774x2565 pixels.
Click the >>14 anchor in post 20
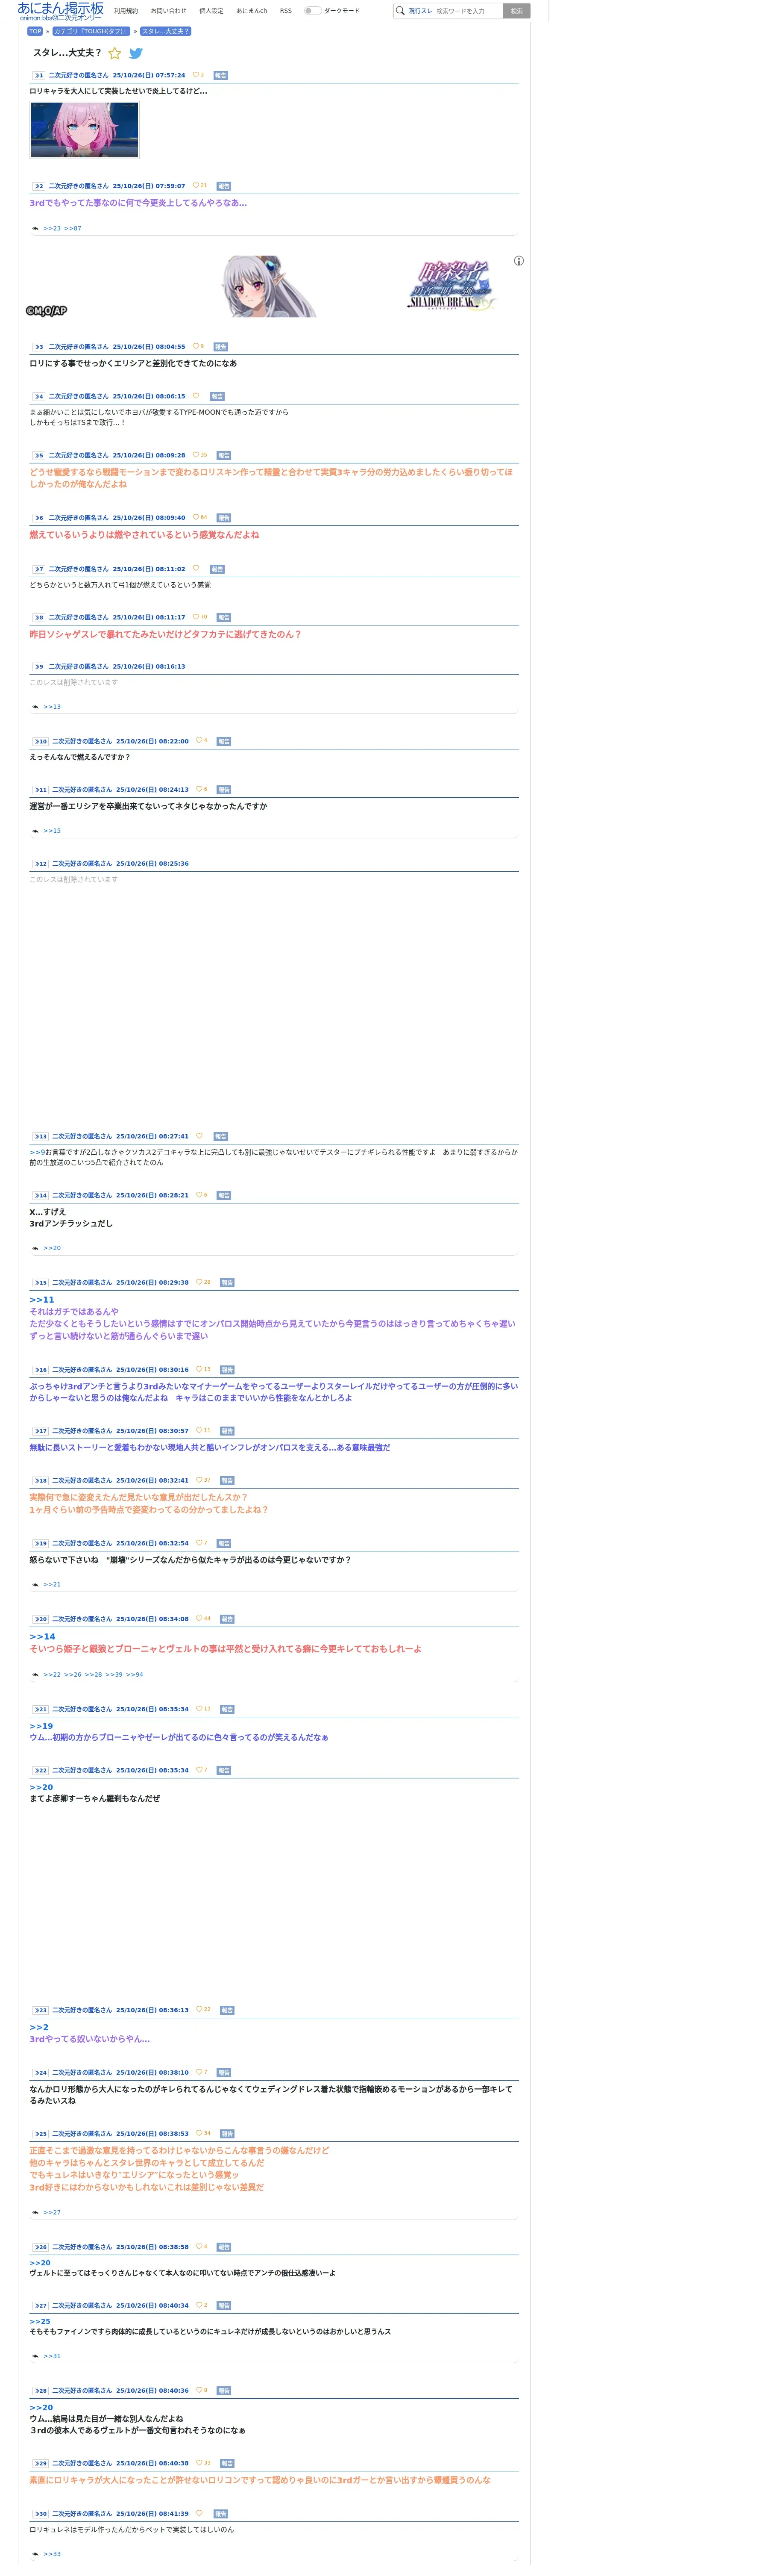click(x=42, y=1636)
